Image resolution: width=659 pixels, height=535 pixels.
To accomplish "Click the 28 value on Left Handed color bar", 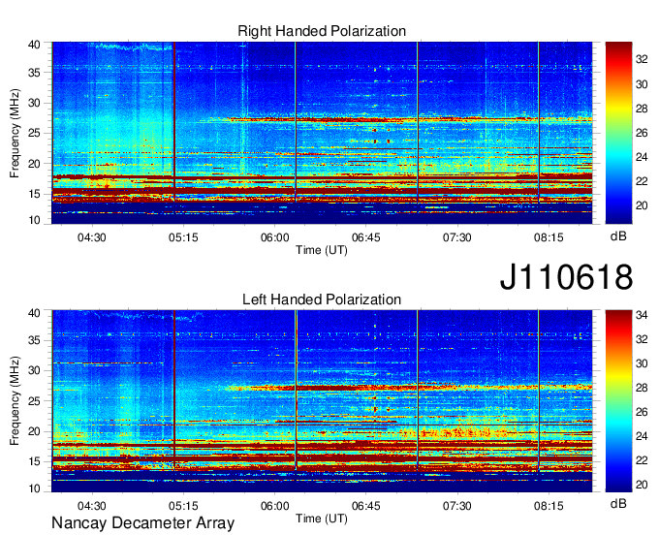I will tap(642, 388).
